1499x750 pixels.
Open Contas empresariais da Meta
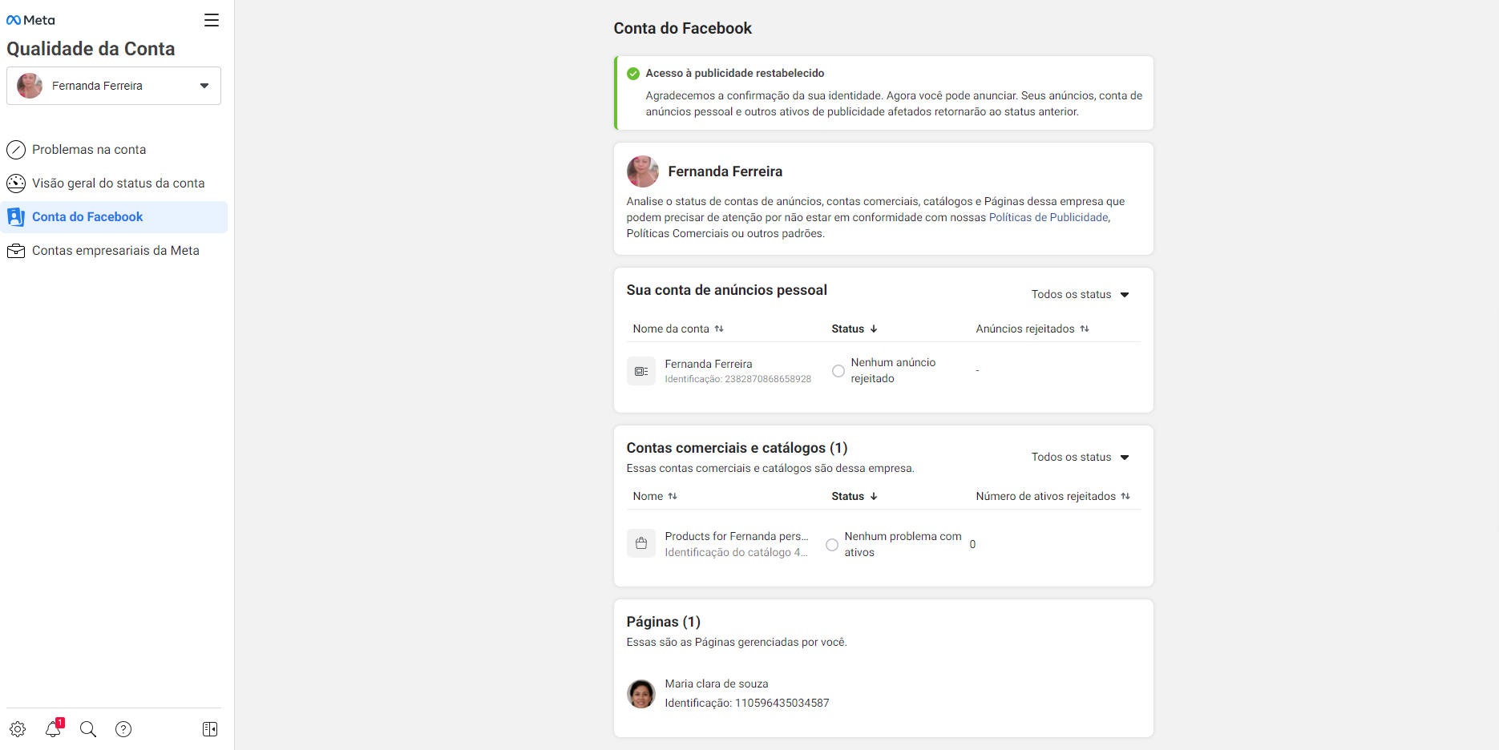click(114, 251)
